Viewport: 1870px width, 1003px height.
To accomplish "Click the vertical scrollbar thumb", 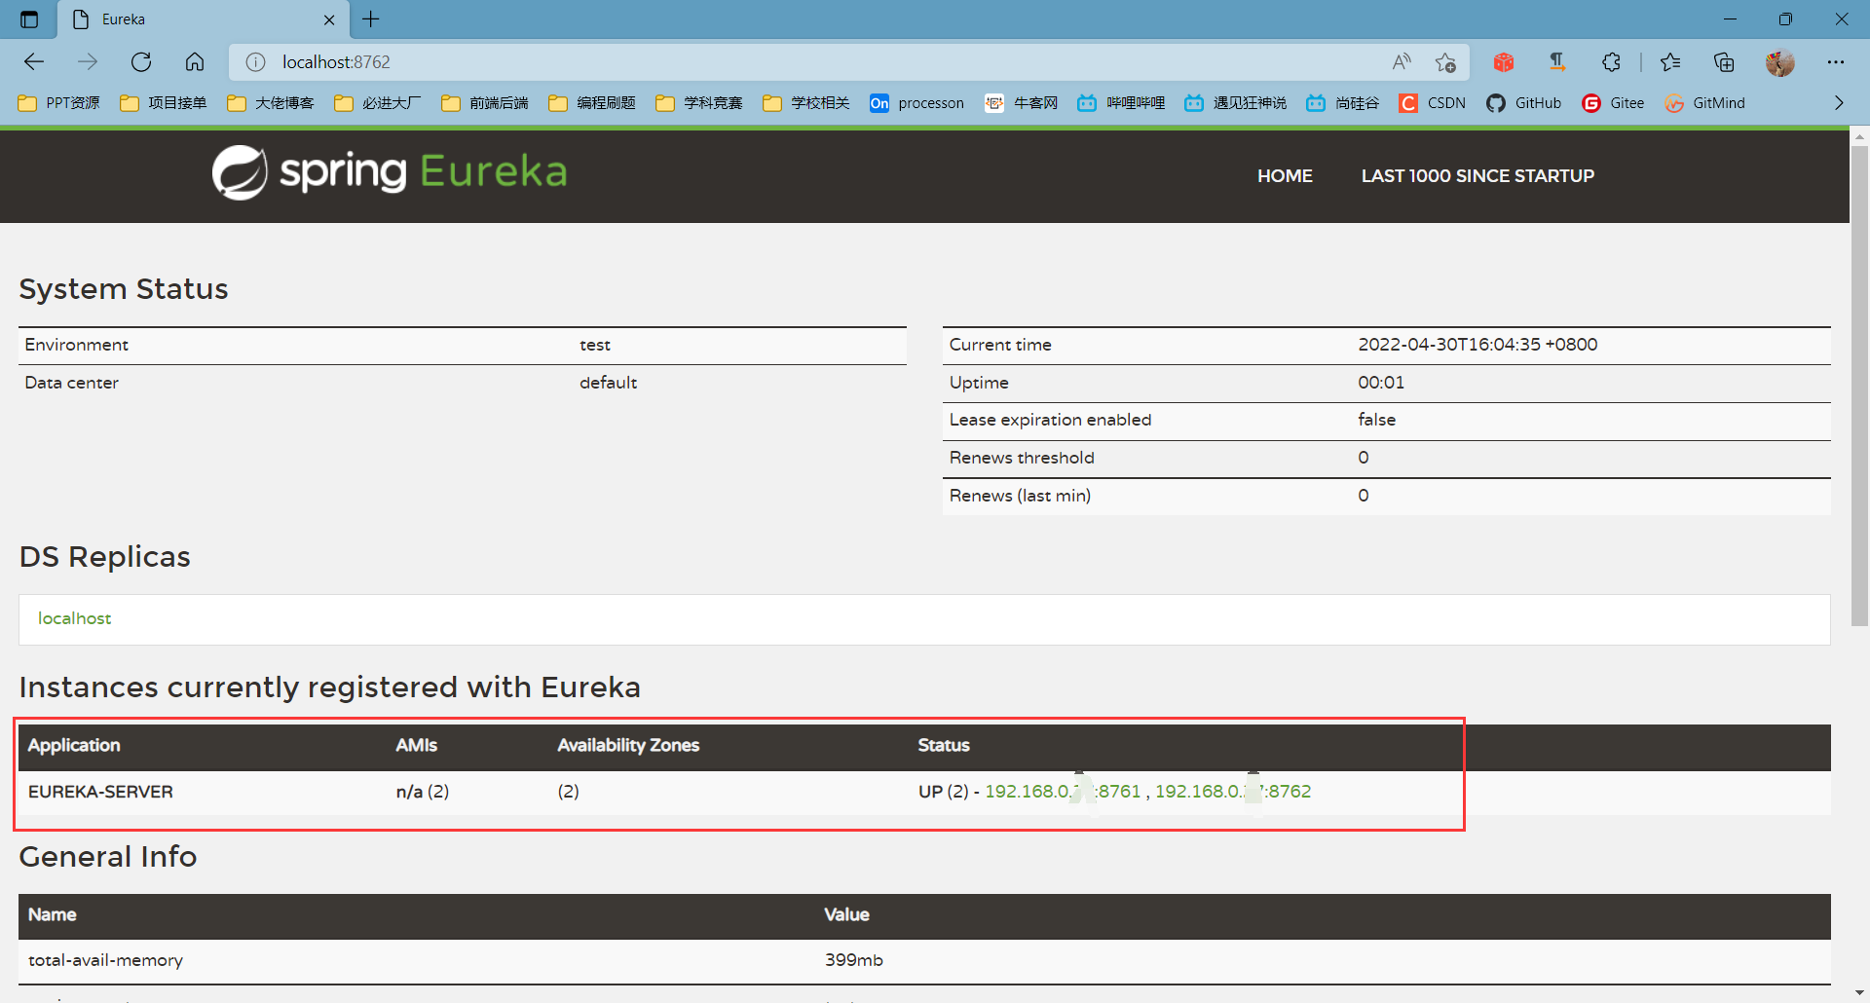I will (x=1859, y=385).
